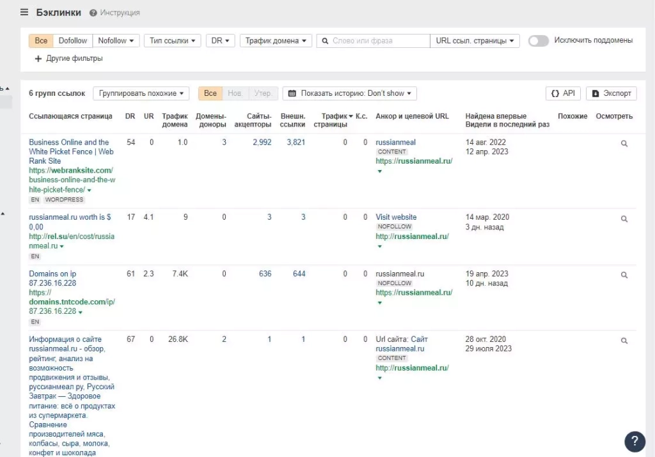Inspect the webranksite.com row with the magnifier
Image resolution: width=655 pixels, height=457 pixels.
point(624,144)
